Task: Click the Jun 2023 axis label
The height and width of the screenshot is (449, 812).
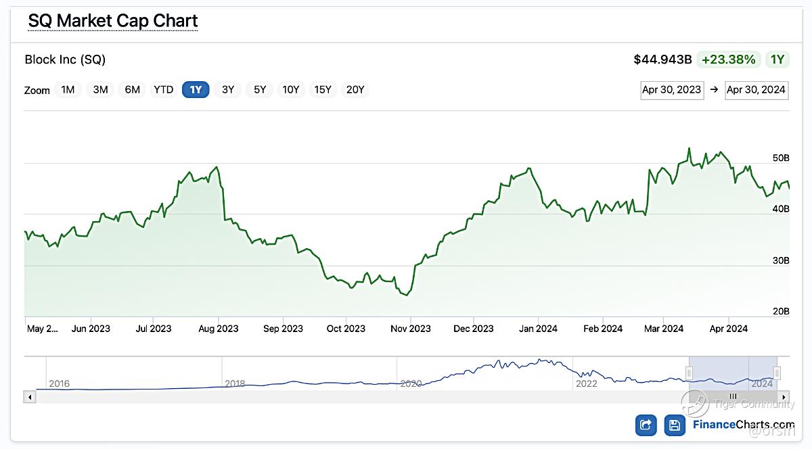Action: 91,329
